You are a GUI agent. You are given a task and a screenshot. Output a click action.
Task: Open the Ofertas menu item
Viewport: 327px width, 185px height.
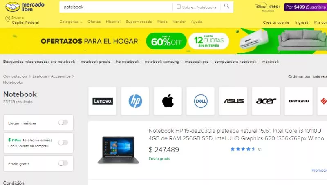94,22
